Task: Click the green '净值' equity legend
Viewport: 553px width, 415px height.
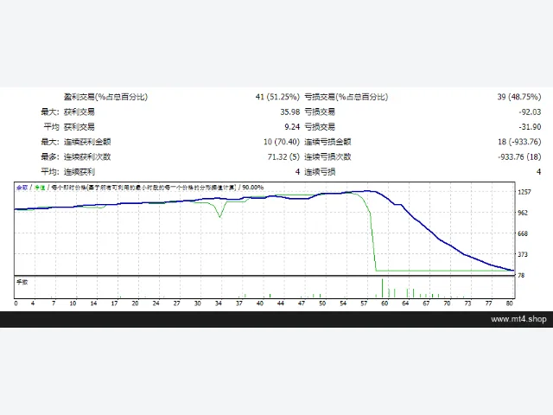Action: click(x=40, y=188)
